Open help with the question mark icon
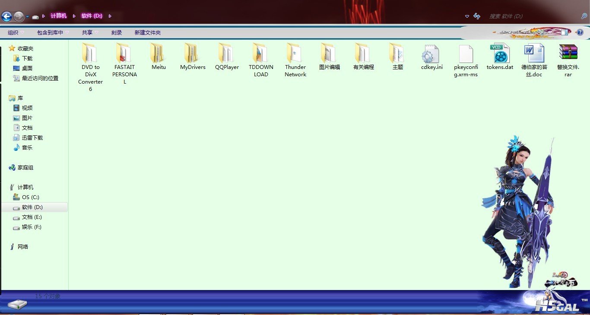This screenshot has width=590, height=315. coord(580,32)
